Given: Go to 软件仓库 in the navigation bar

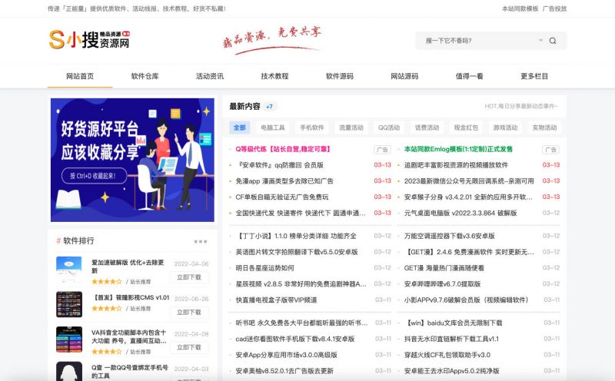Looking at the screenshot, I should [145, 76].
